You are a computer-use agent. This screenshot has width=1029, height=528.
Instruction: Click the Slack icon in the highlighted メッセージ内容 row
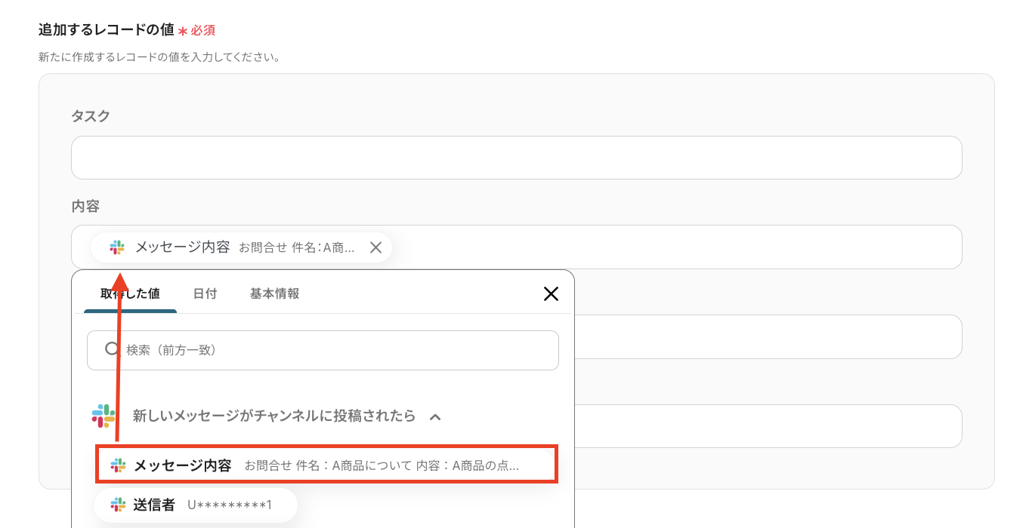[x=118, y=464]
